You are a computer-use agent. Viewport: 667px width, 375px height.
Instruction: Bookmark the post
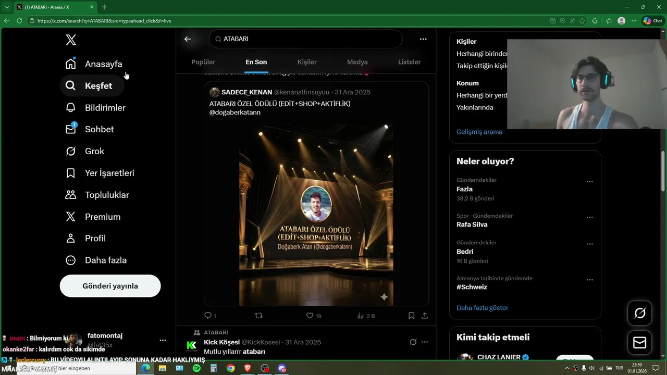(411, 316)
